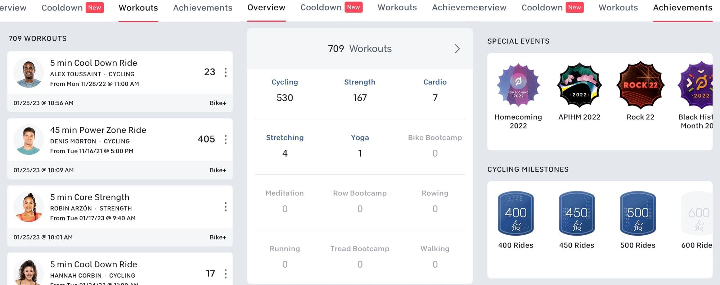Open options menu for Alex Toussaint's ride
This screenshot has width=720, height=285.
(226, 72)
